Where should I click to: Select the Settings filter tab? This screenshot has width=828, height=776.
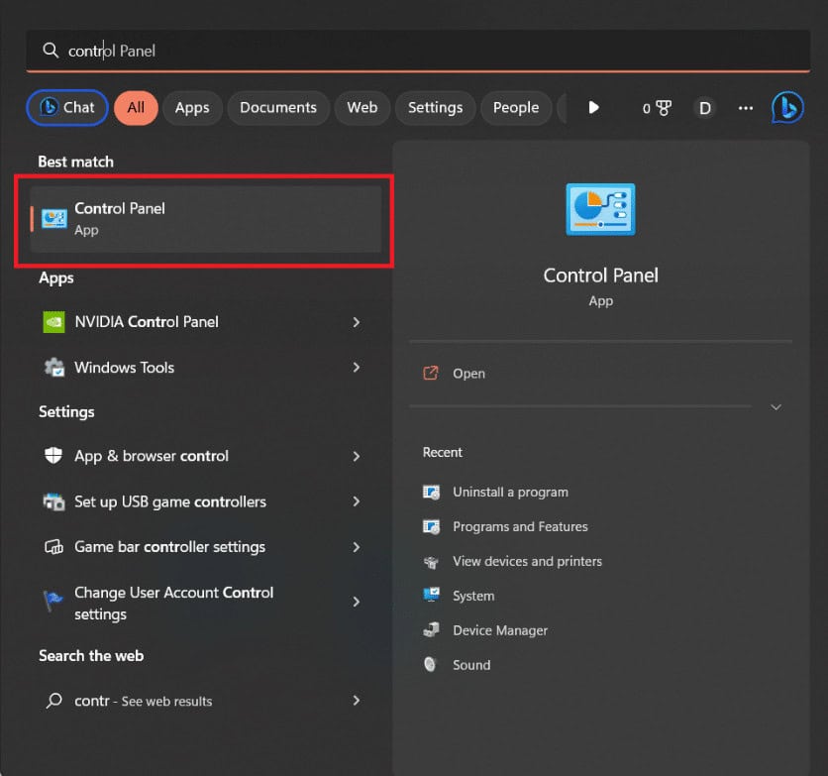click(x=435, y=108)
